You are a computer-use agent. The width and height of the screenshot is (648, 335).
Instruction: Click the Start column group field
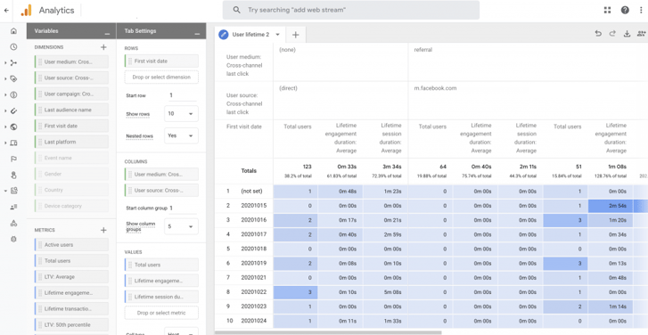coord(182,208)
